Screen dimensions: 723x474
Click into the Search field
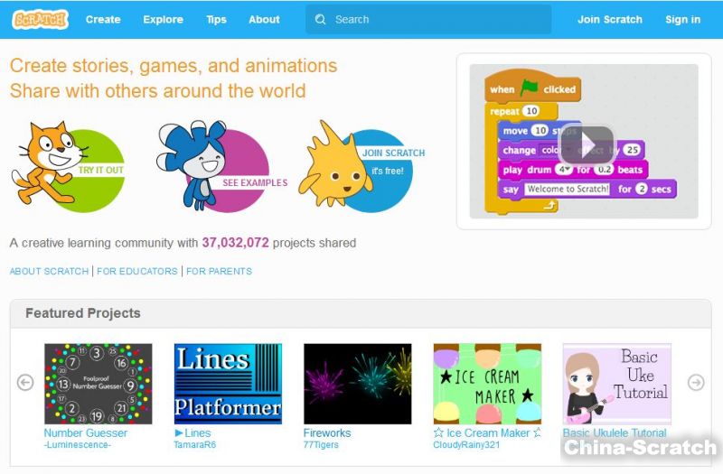click(428, 19)
